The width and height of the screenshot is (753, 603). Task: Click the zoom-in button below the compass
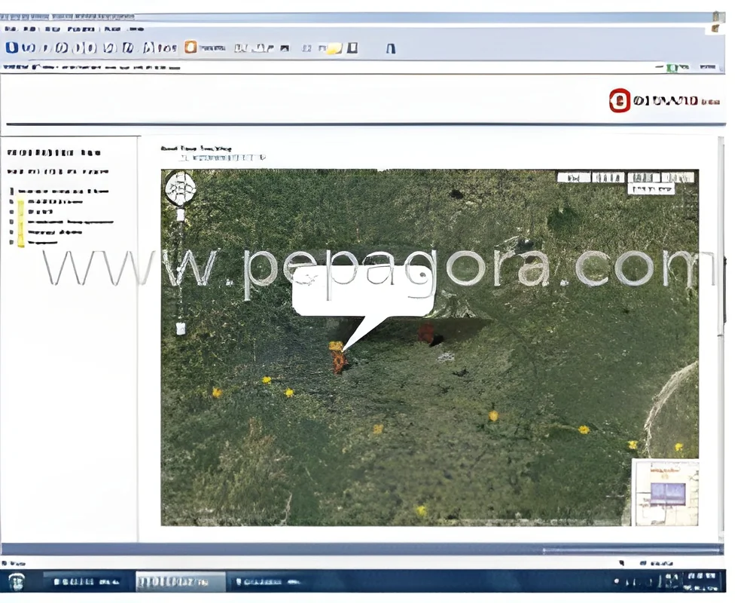181,215
